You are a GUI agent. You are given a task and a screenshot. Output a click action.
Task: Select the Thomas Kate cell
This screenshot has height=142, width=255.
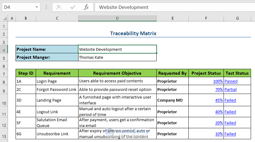(117, 57)
